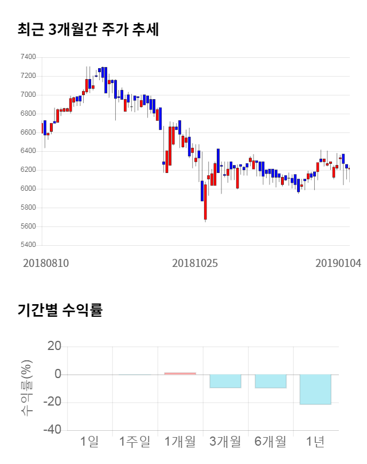Select the 1년 period label

[x=316, y=442]
